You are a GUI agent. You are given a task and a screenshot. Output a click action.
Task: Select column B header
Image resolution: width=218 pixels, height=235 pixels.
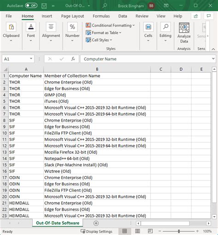(97, 69)
